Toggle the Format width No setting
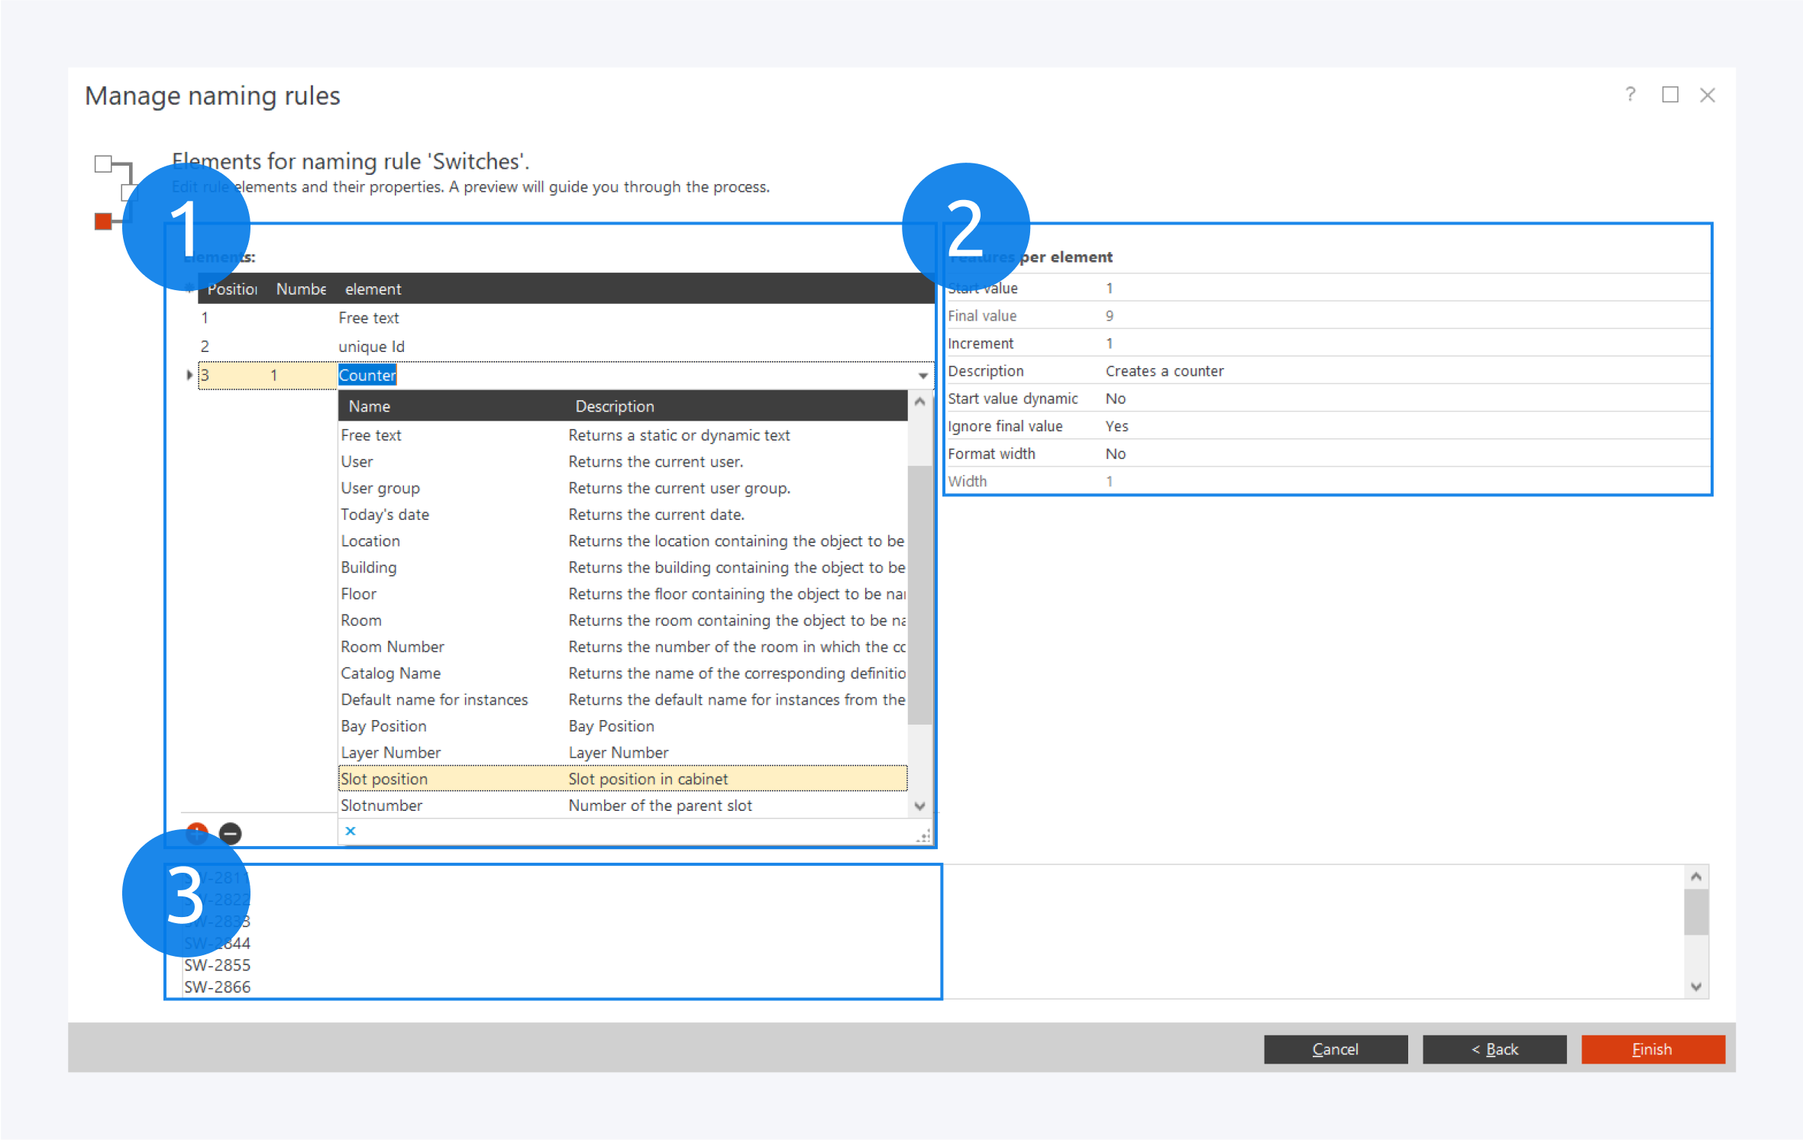1803x1140 pixels. pyautogui.click(x=1115, y=454)
